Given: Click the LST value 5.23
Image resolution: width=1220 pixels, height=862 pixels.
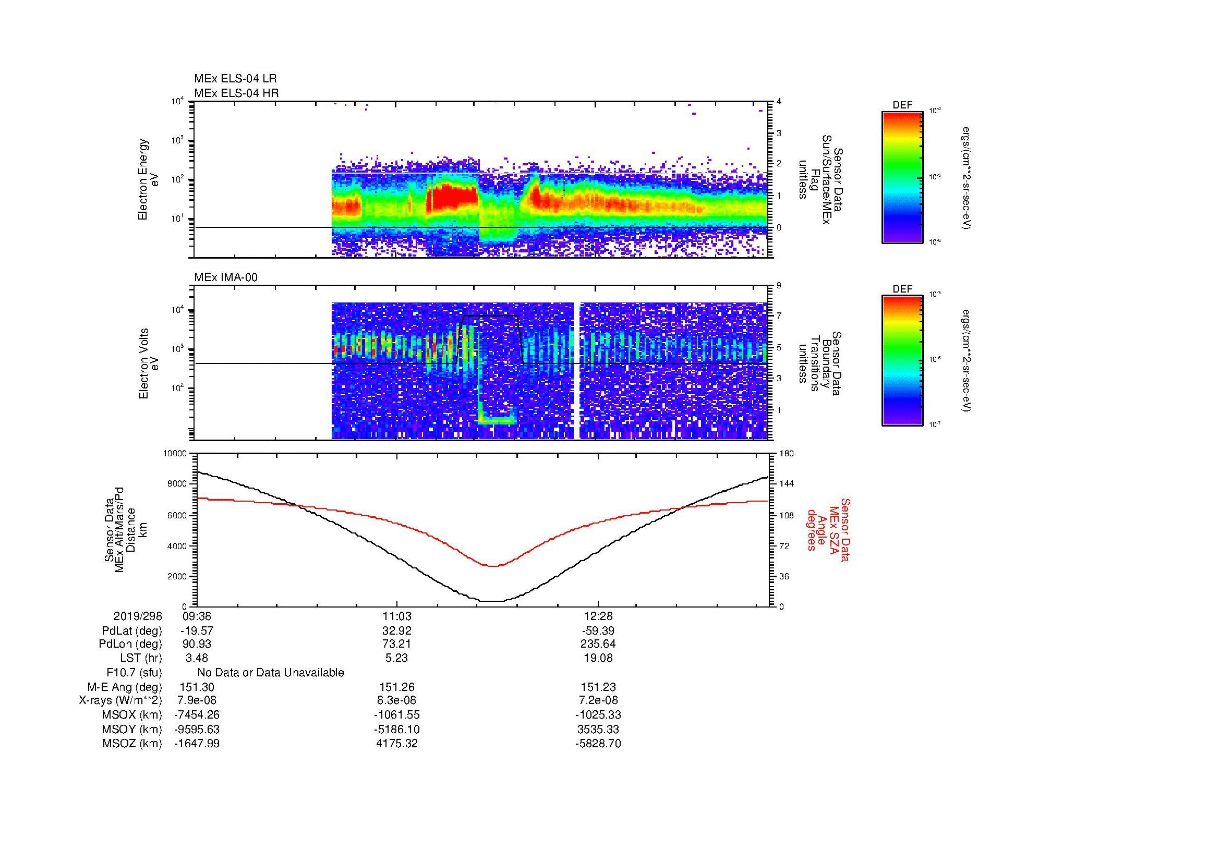Looking at the screenshot, I should point(397,659).
